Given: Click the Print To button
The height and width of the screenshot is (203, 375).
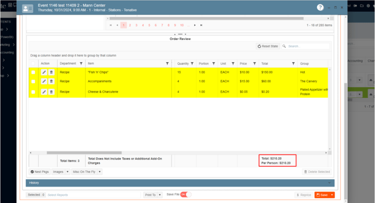Looking at the screenshot, I should (x=150, y=195).
